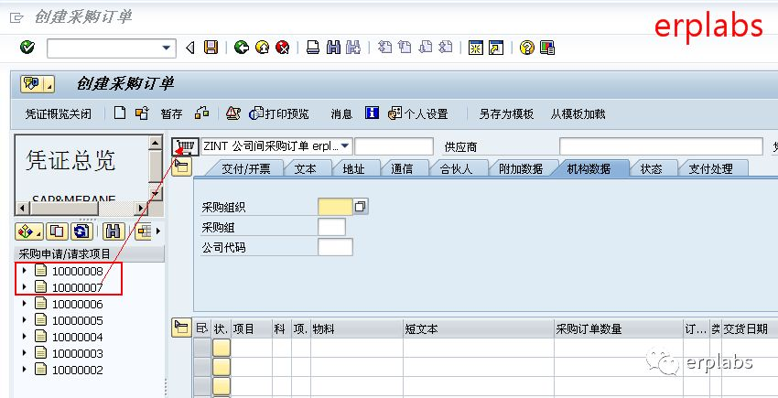The image size is (778, 398).
Task: Select requisition 10000004 in tree
Action: click(x=78, y=338)
